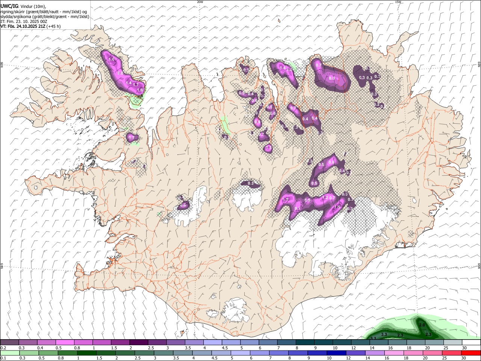The width and height of the screenshot is (481, 361).
Task: Pick the violet swatch labeled 12 in lower legend row
Action: [355, 353]
